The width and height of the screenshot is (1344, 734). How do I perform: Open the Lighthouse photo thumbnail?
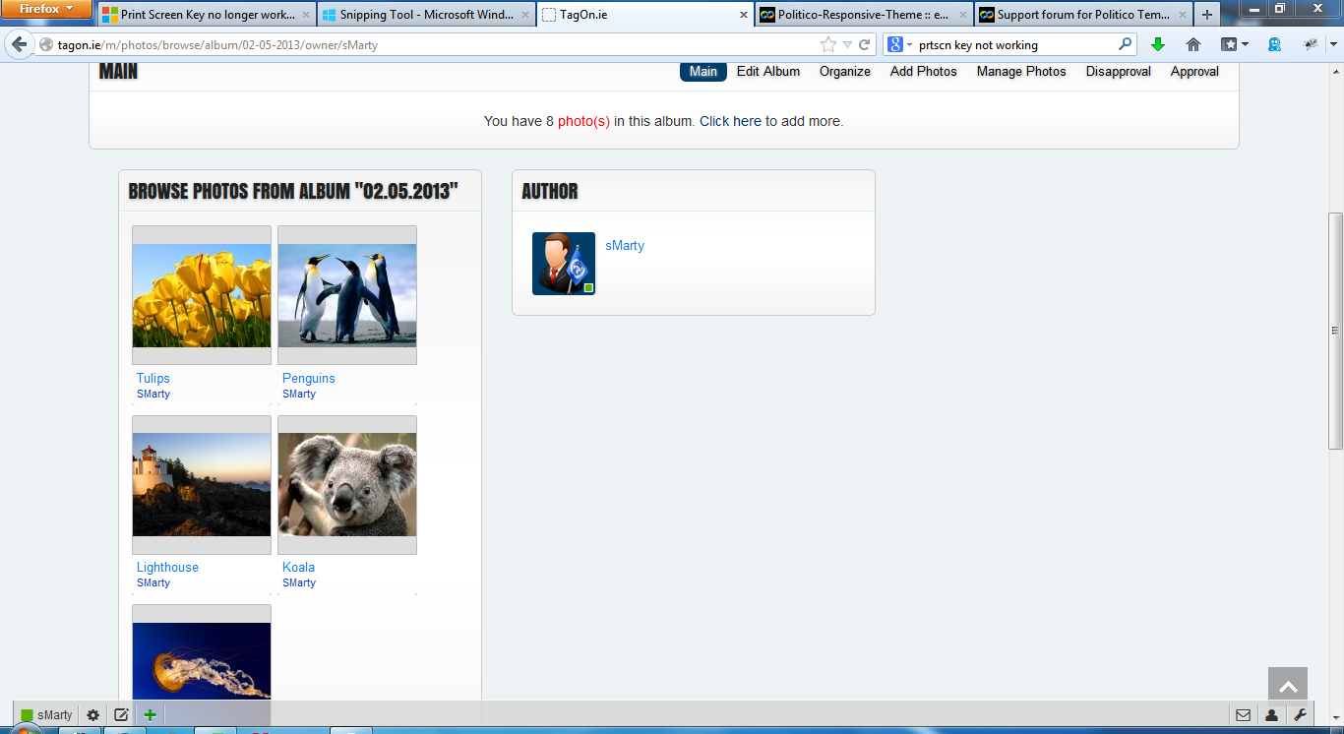click(x=202, y=485)
